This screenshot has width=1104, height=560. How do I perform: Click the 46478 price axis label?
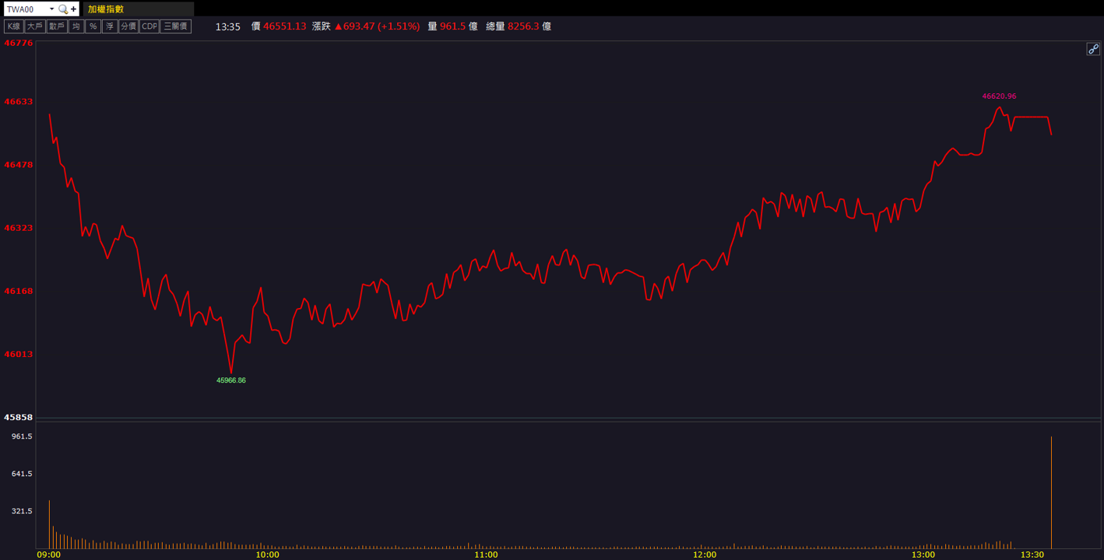point(19,164)
